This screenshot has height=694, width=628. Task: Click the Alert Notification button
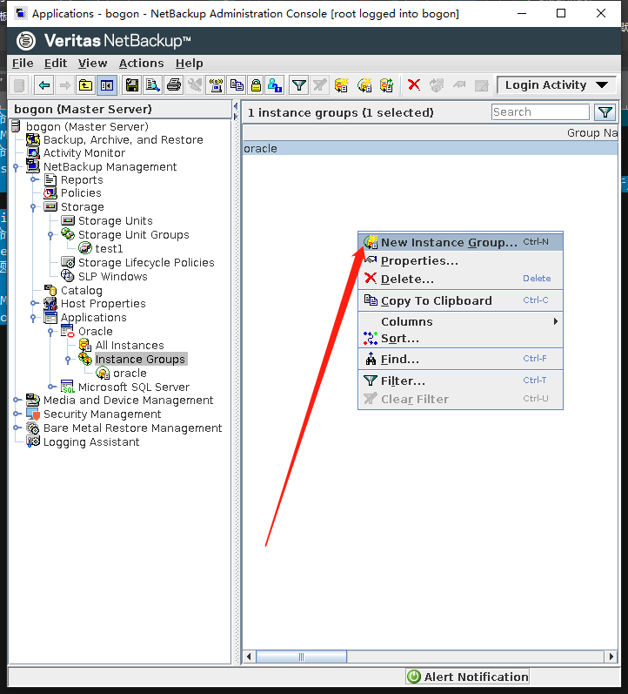click(x=467, y=677)
